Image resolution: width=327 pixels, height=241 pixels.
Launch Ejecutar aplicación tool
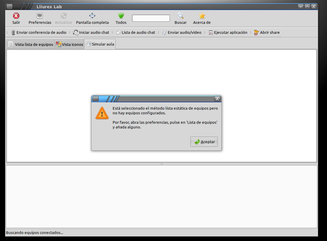pos(228,32)
